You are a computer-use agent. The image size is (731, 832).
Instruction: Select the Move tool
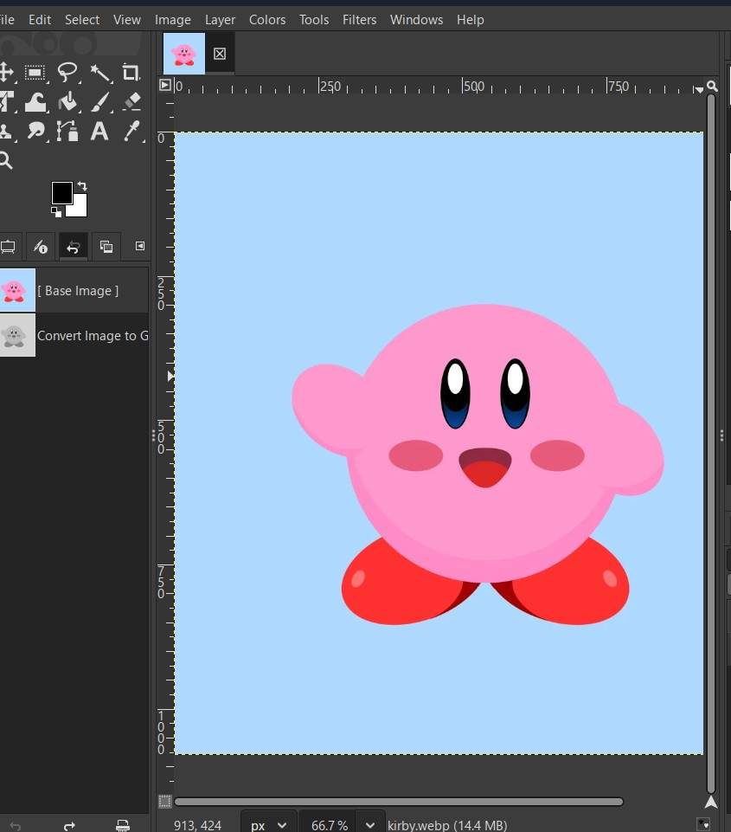tap(7, 73)
